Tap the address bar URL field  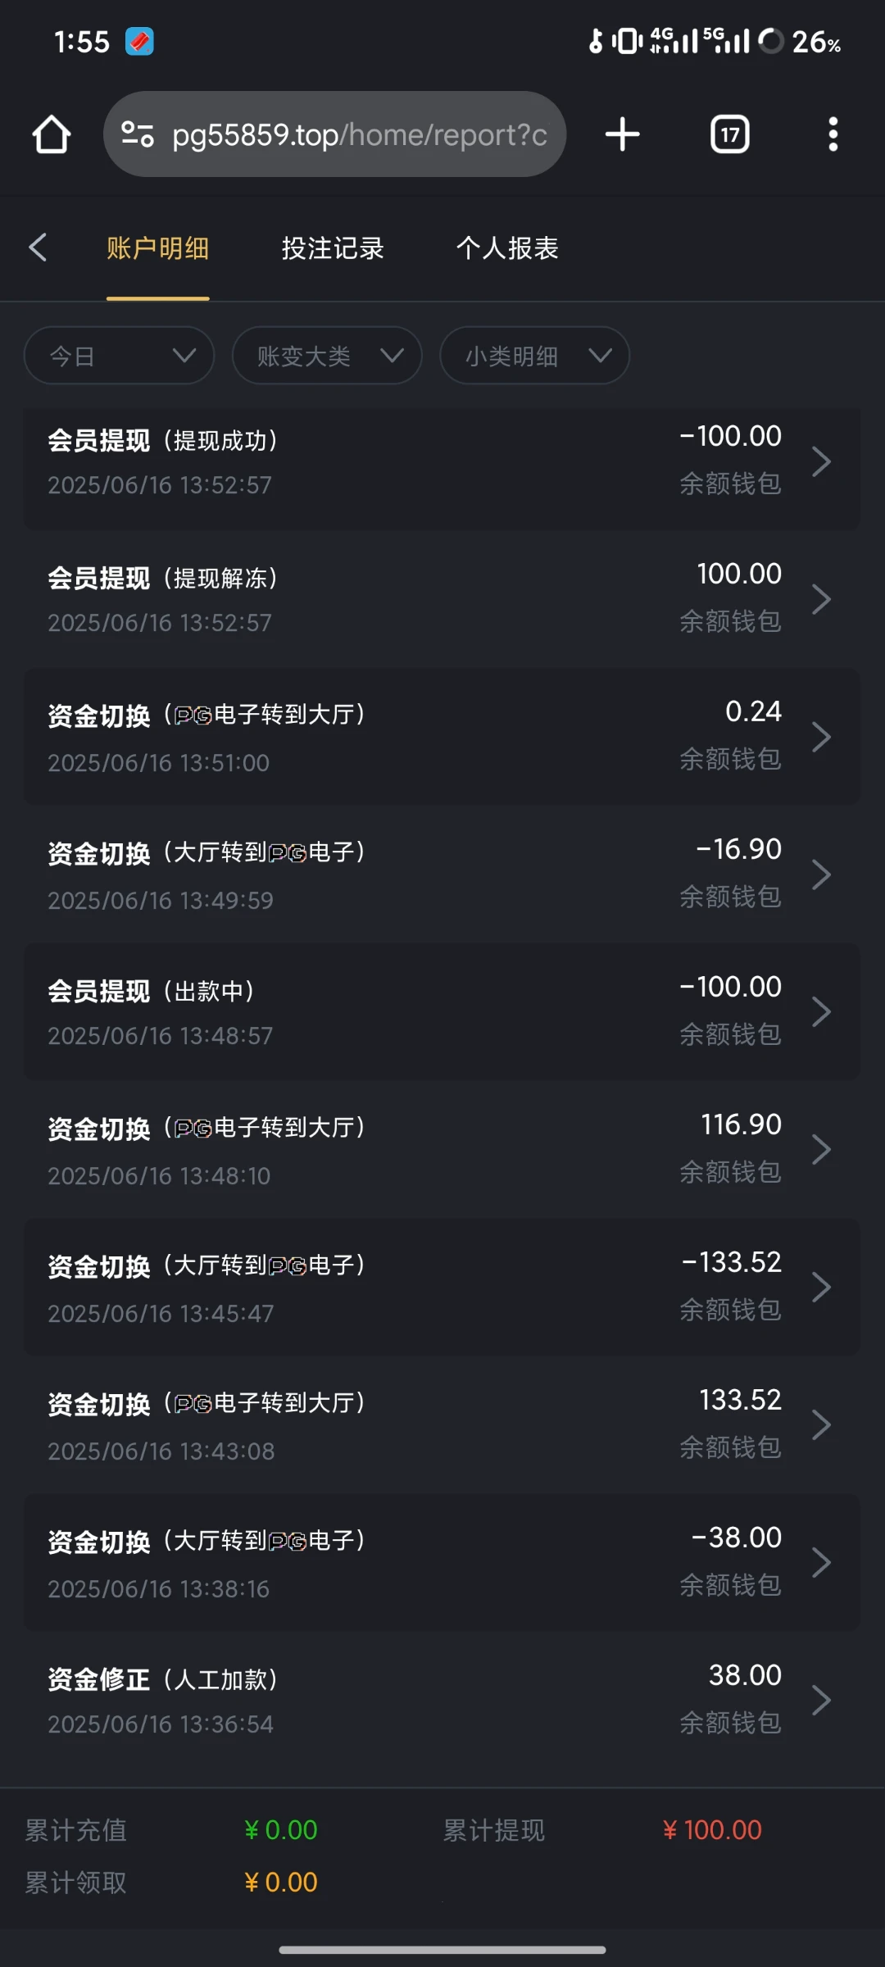point(359,134)
